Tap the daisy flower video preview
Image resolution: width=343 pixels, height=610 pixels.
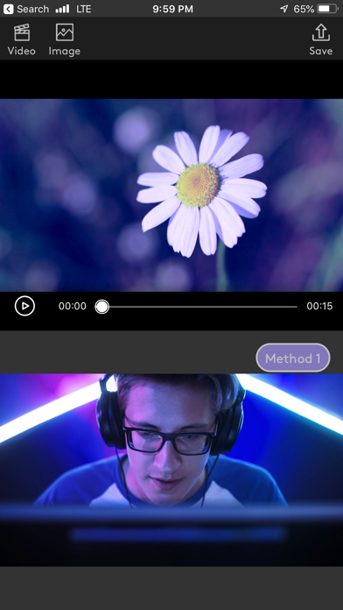tap(171, 195)
